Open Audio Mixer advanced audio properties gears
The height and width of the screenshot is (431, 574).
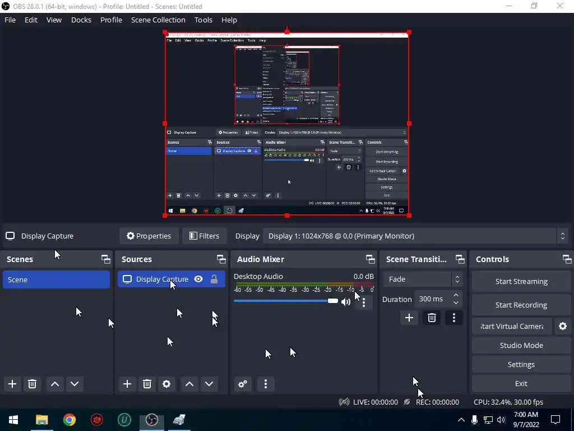point(243,384)
